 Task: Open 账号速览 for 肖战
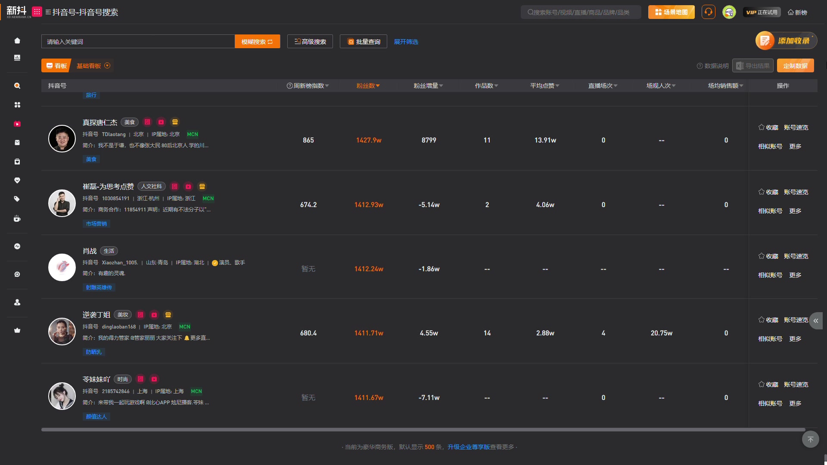[x=796, y=256]
